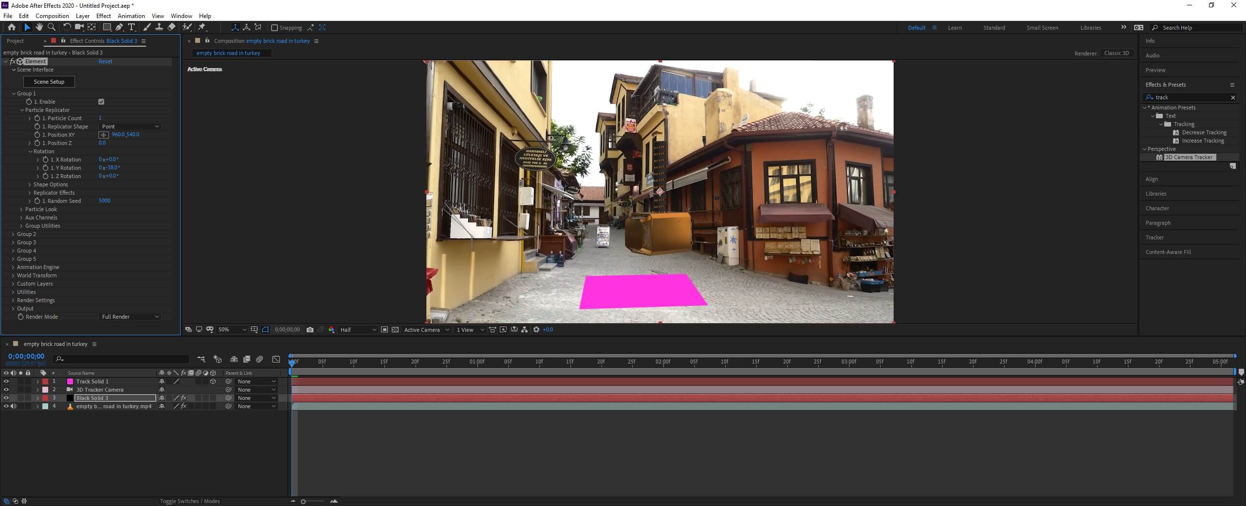Pick the Pen tool

pos(119,27)
